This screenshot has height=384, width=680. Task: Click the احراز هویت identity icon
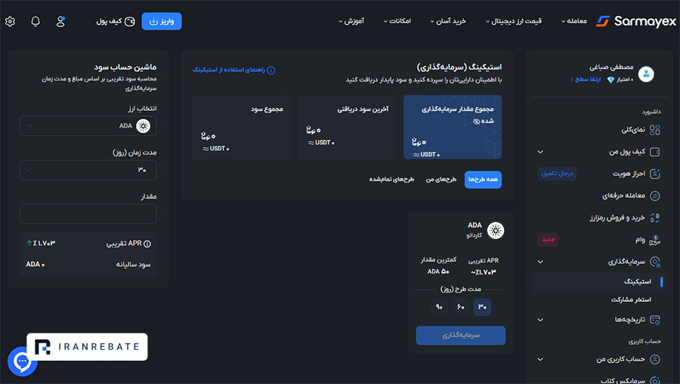click(655, 174)
